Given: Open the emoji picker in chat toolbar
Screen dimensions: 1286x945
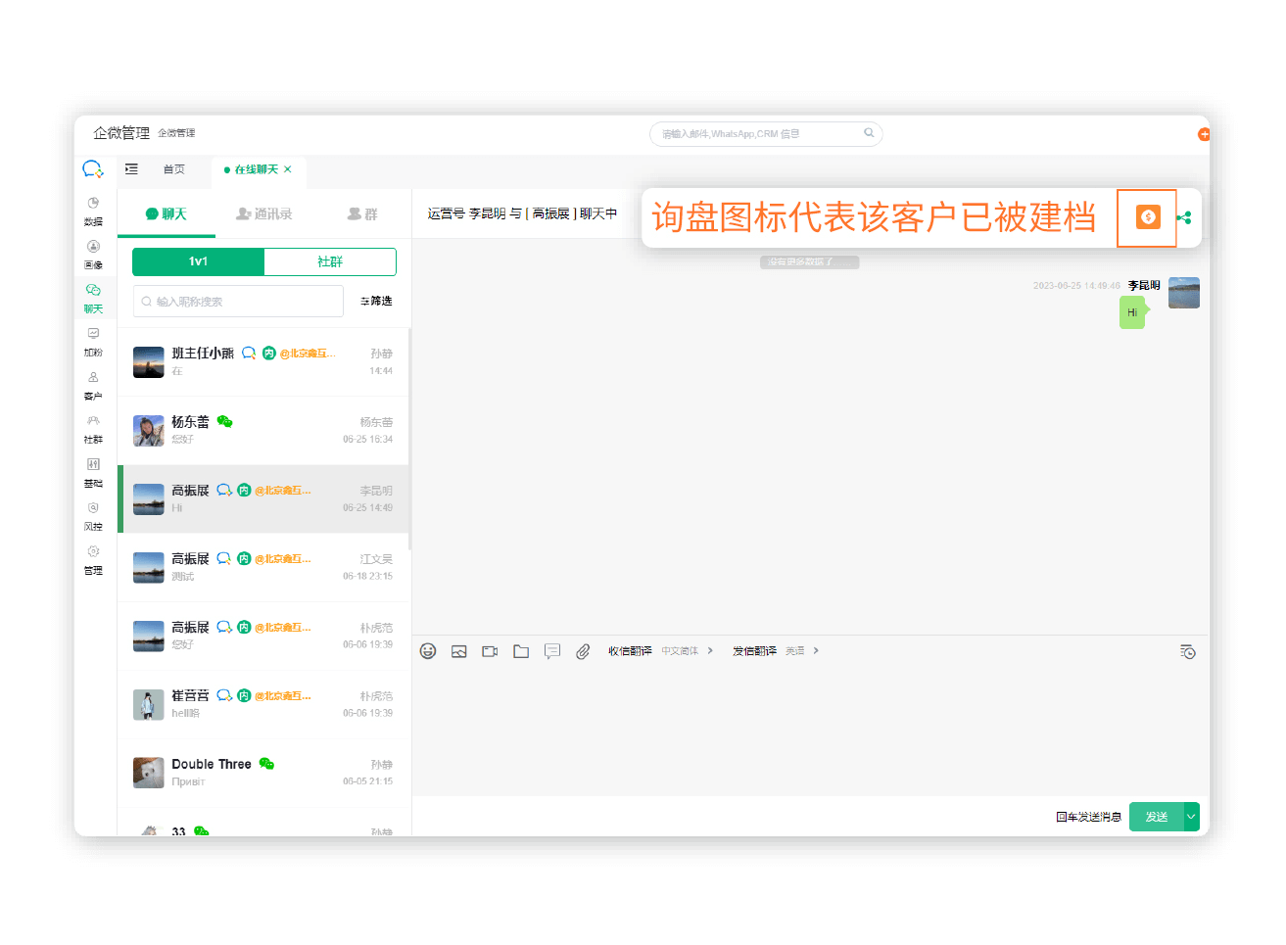Looking at the screenshot, I should pos(428,651).
